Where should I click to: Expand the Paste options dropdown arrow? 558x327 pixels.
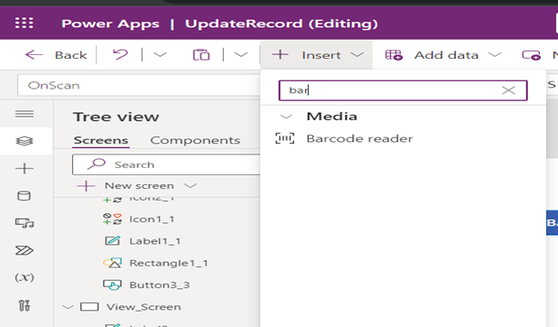pyautogui.click(x=241, y=55)
